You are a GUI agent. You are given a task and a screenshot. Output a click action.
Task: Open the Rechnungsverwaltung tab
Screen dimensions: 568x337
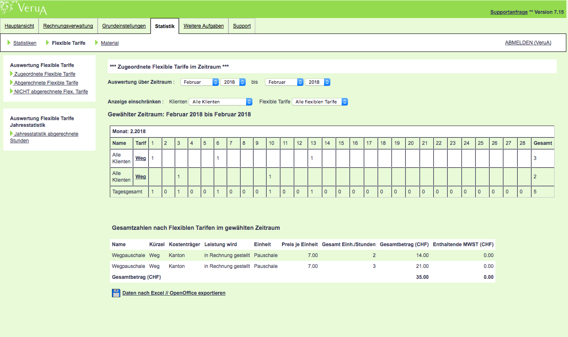pyautogui.click(x=68, y=26)
